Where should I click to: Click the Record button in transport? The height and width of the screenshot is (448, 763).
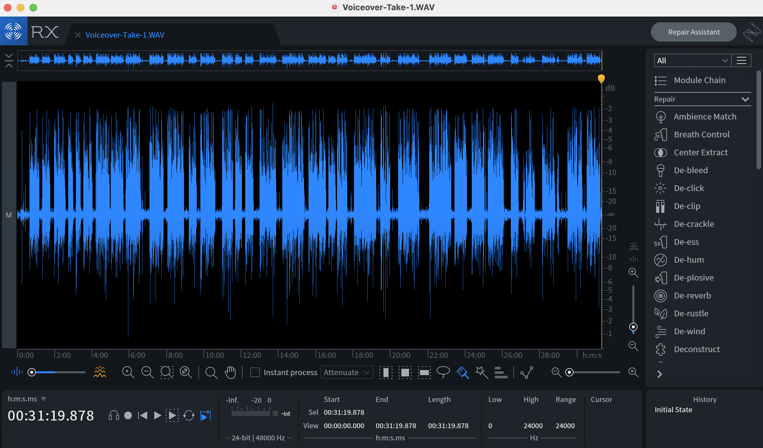point(128,415)
